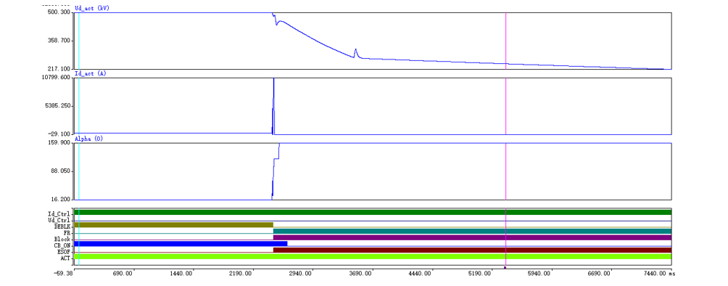Click the purple Block status bar
The width and height of the screenshot is (728, 286).
pos(472,237)
